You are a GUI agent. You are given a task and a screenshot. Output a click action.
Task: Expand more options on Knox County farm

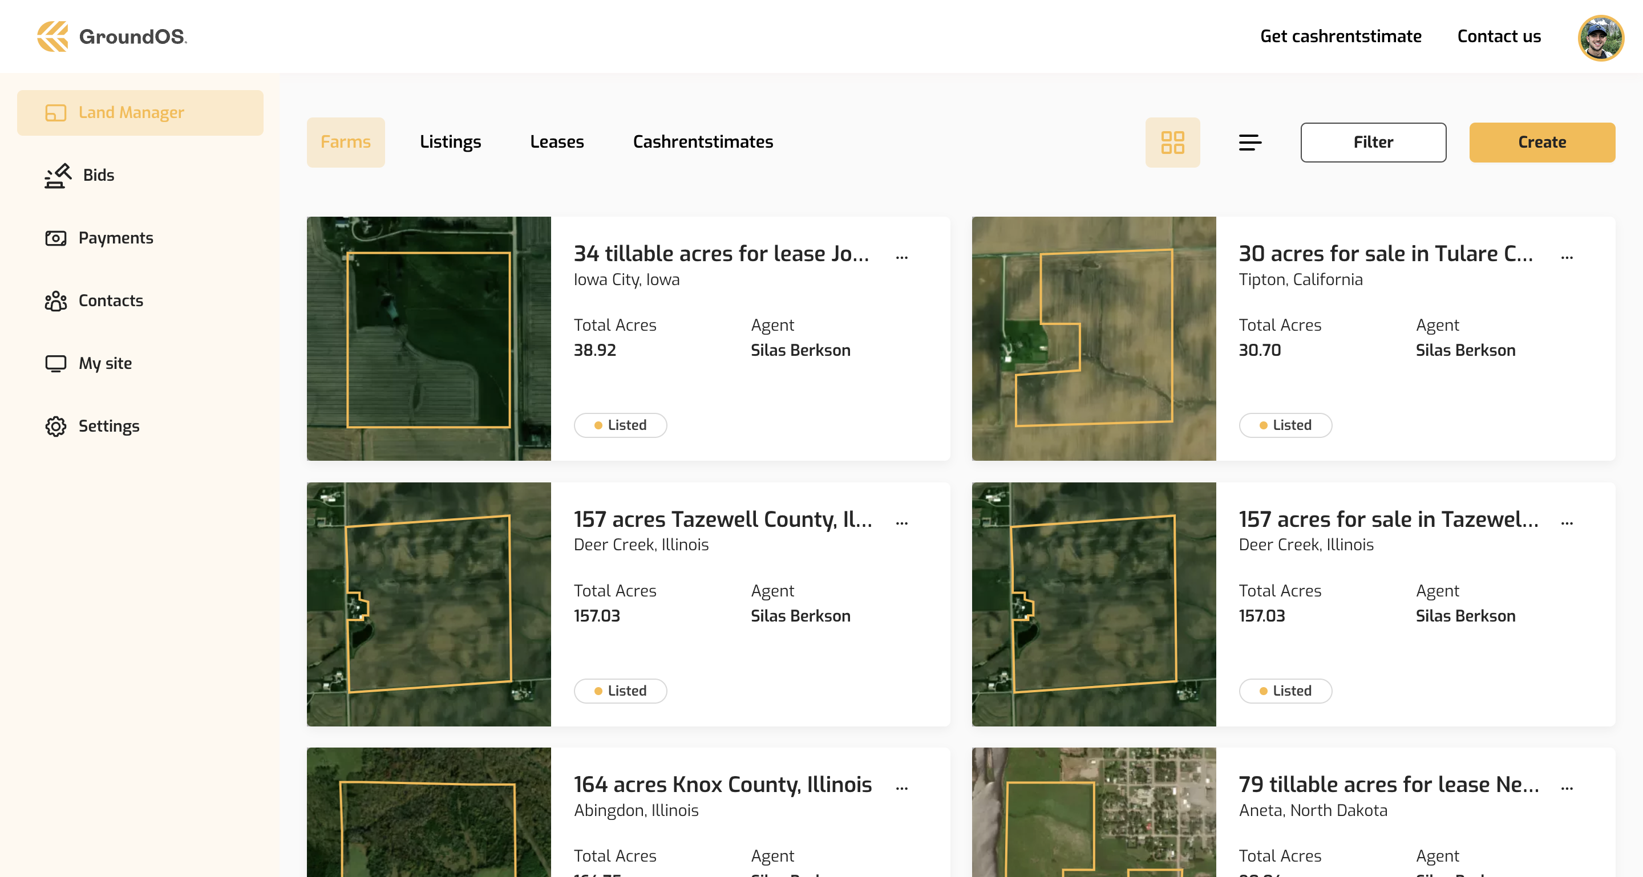point(901,789)
